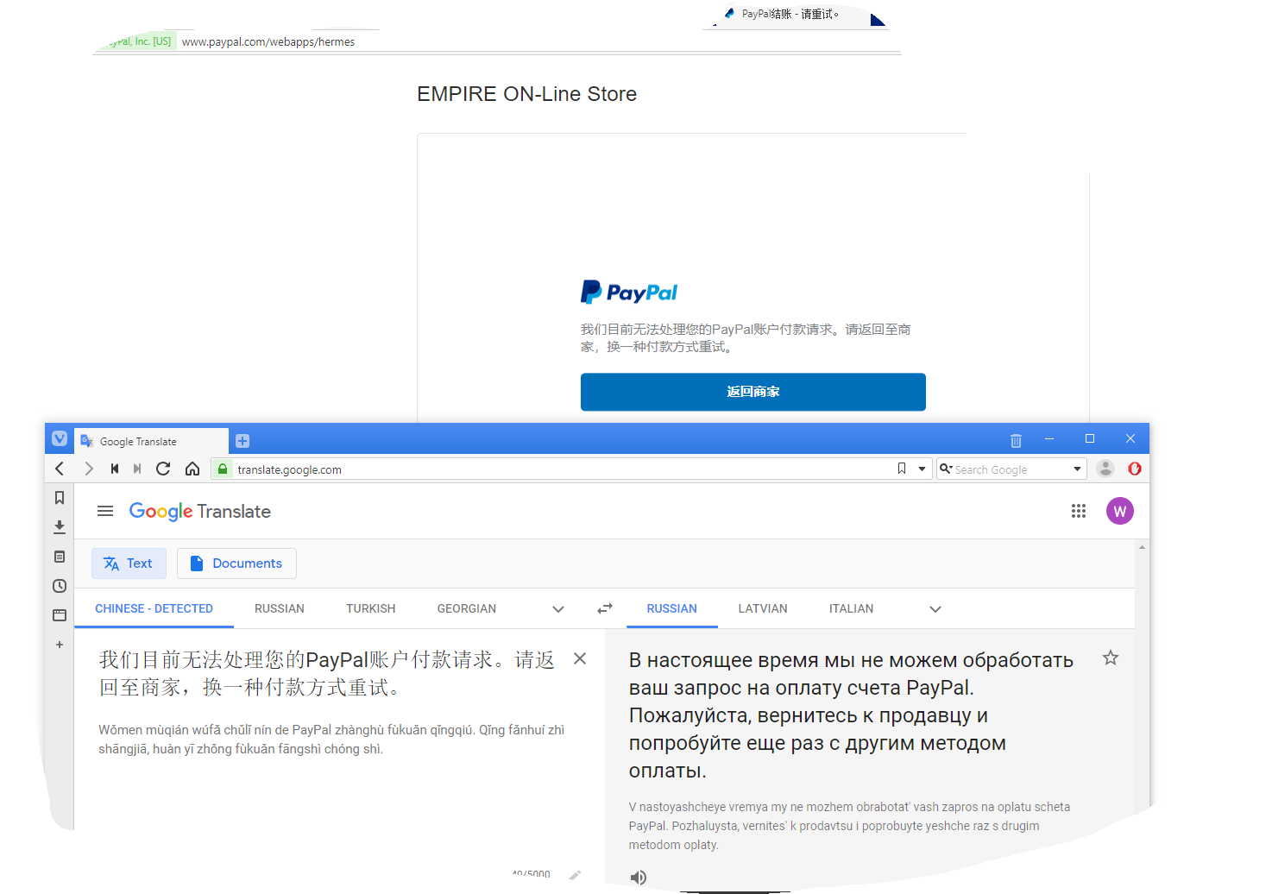Click into the Chinese source text
This screenshot has width=1272, height=894.
point(326,674)
